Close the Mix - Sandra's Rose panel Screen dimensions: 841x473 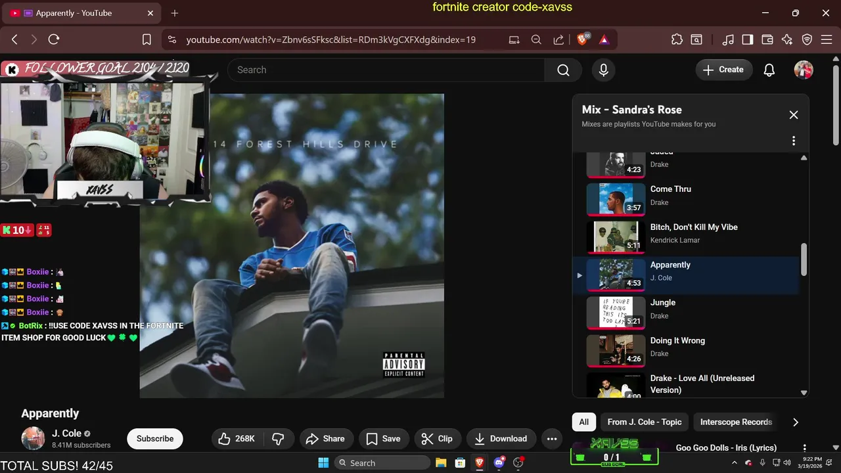[794, 115]
